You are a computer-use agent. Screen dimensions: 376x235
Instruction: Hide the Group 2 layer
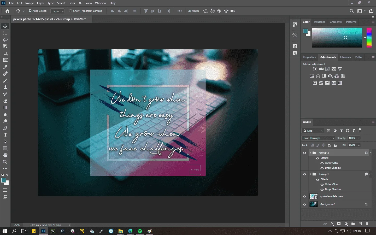click(x=304, y=153)
